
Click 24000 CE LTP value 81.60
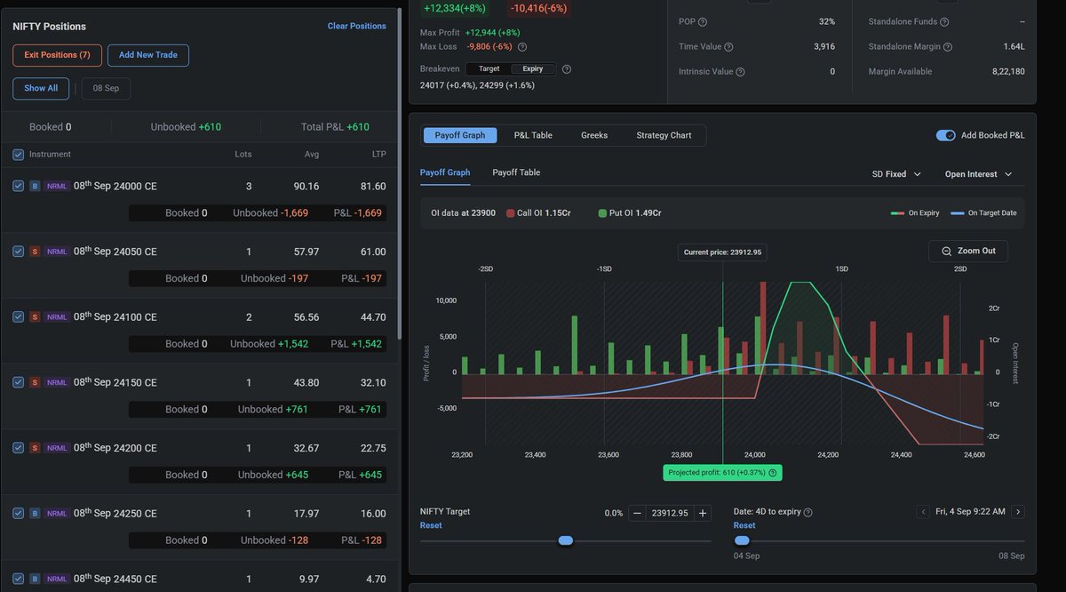pos(373,187)
